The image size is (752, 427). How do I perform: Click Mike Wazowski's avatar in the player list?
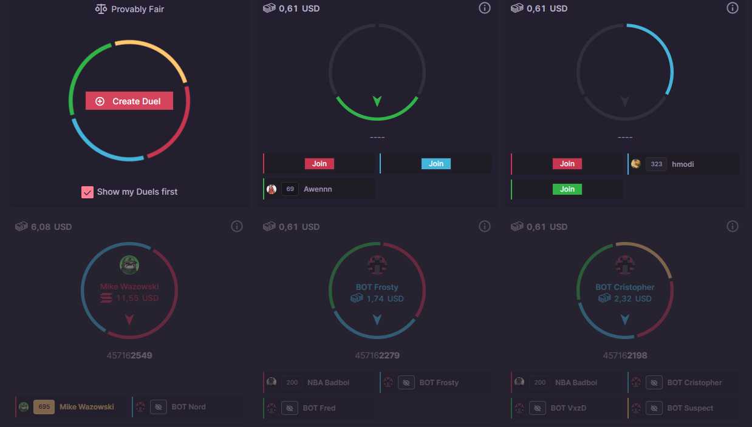[x=24, y=407]
